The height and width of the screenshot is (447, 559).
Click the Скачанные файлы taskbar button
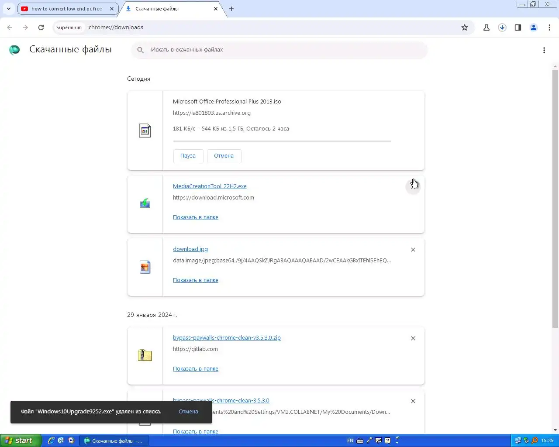(114, 441)
